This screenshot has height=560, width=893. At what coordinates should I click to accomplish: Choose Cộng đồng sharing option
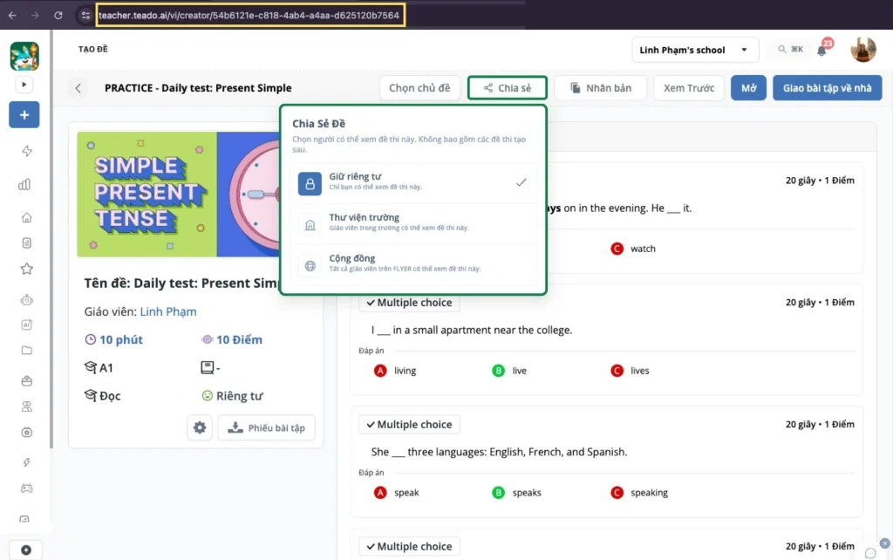pyautogui.click(x=412, y=265)
